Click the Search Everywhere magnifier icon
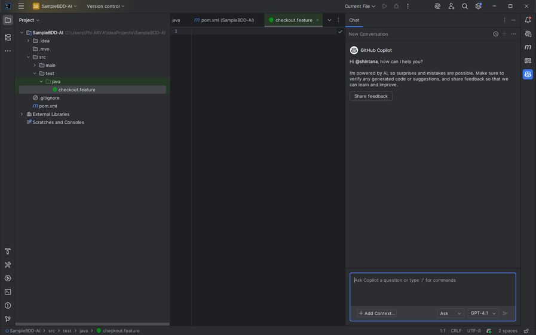This screenshot has height=335, width=536. [x=465, y=7]
